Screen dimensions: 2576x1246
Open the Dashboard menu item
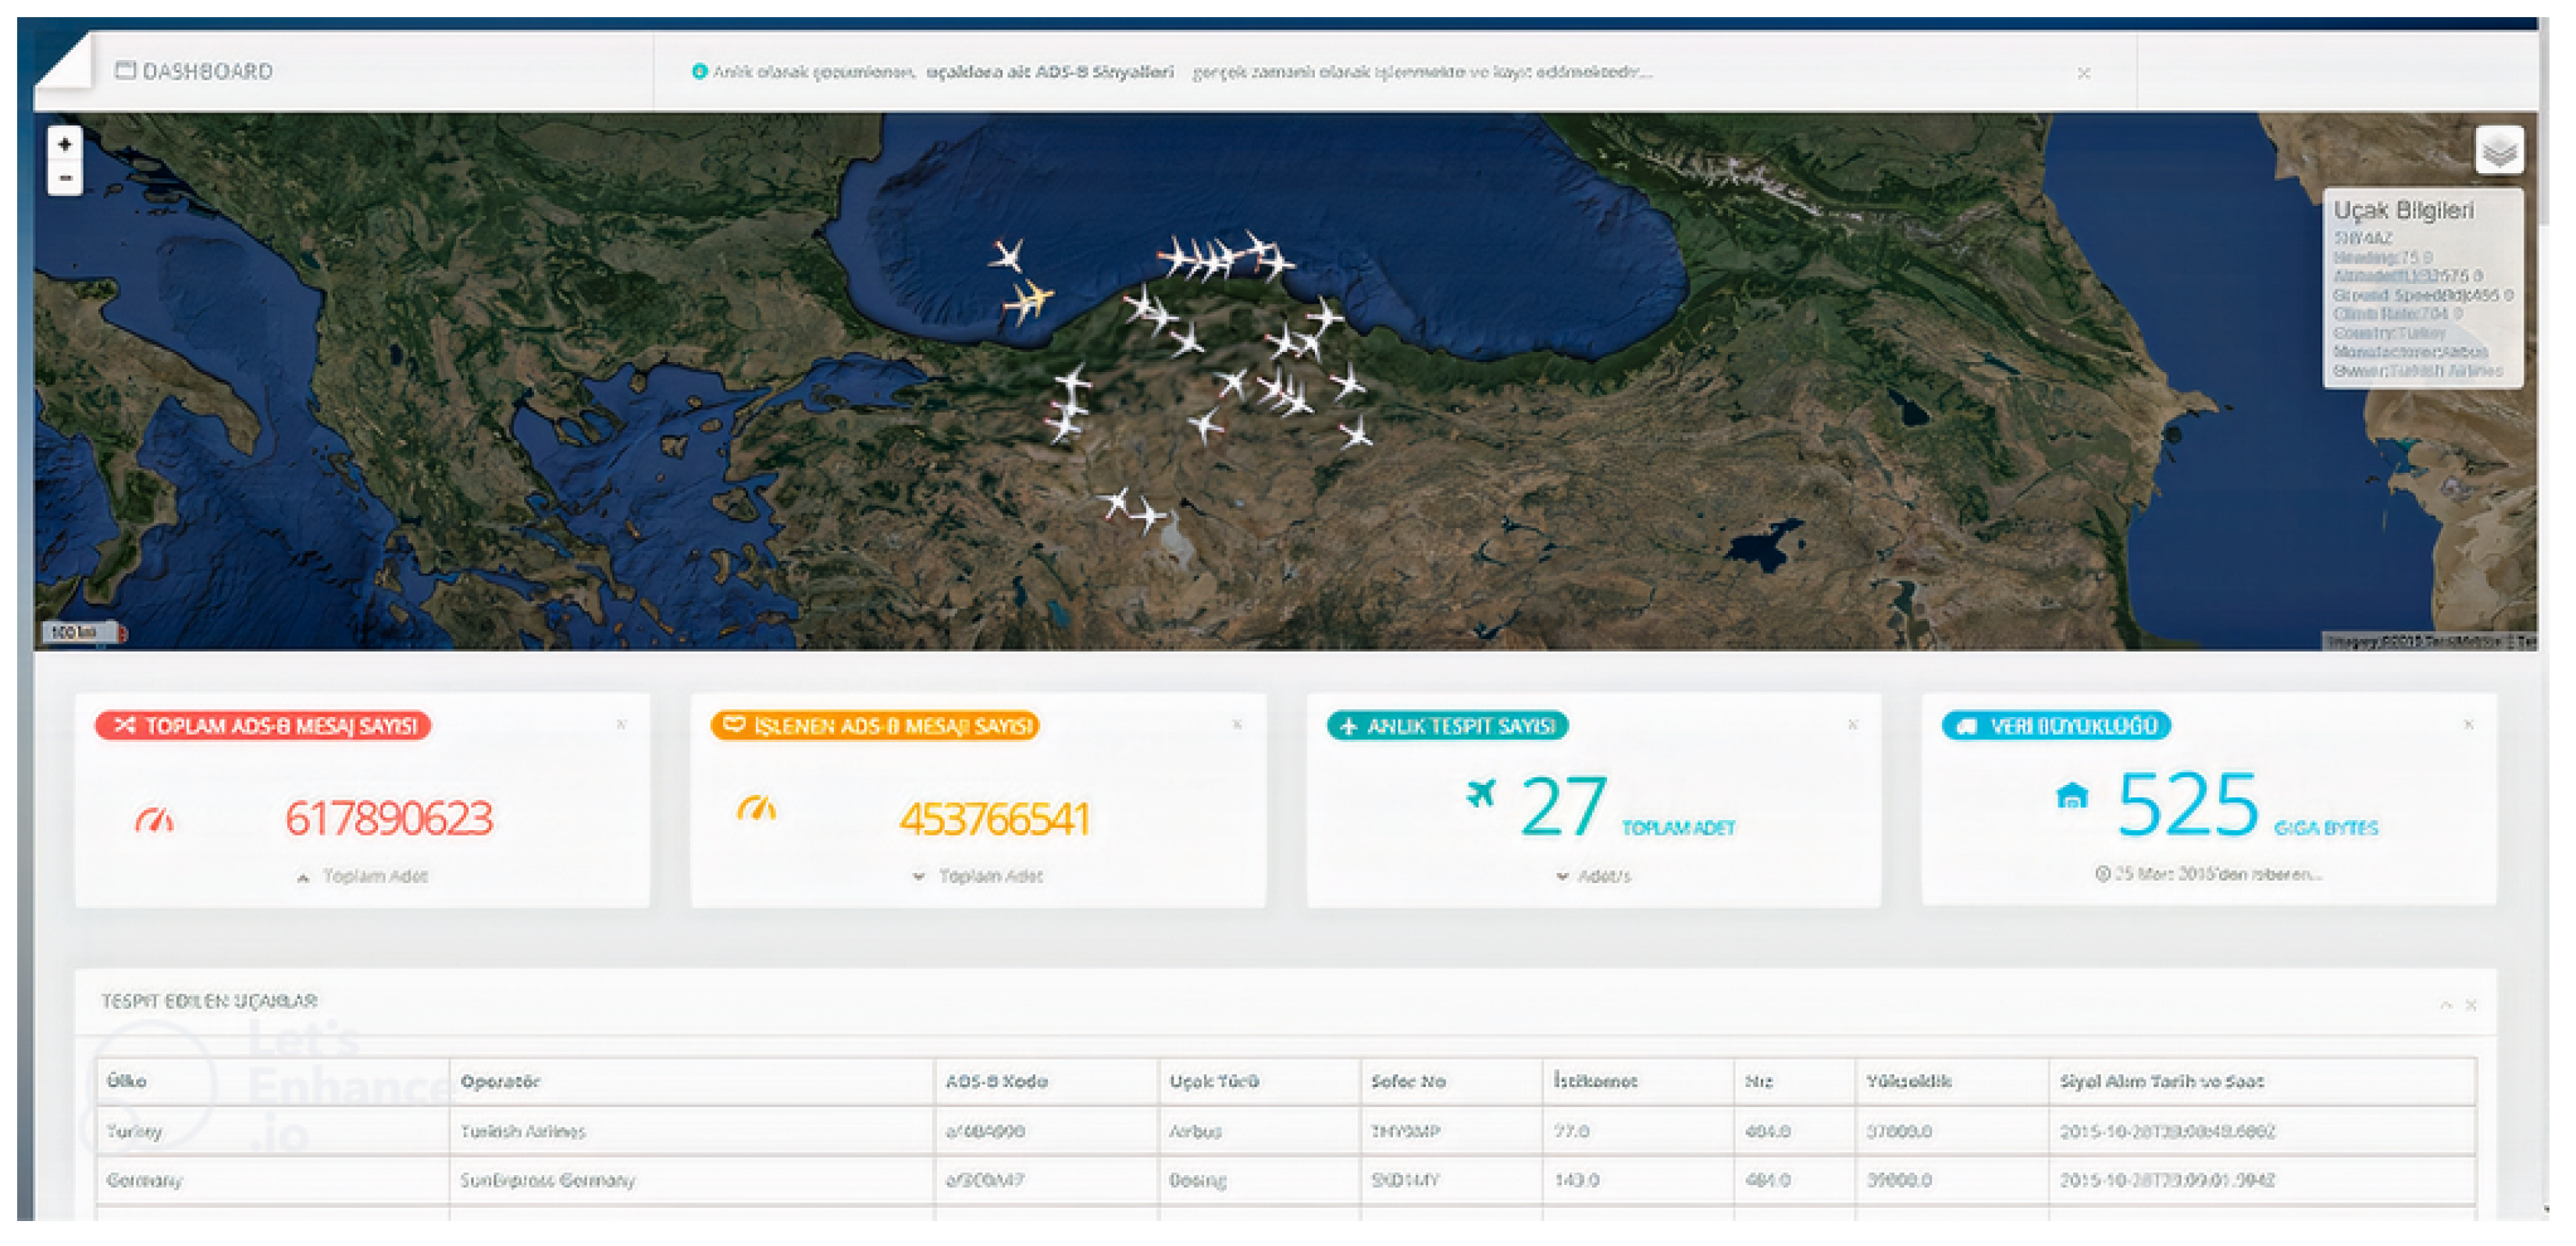(x=195, y=71)
